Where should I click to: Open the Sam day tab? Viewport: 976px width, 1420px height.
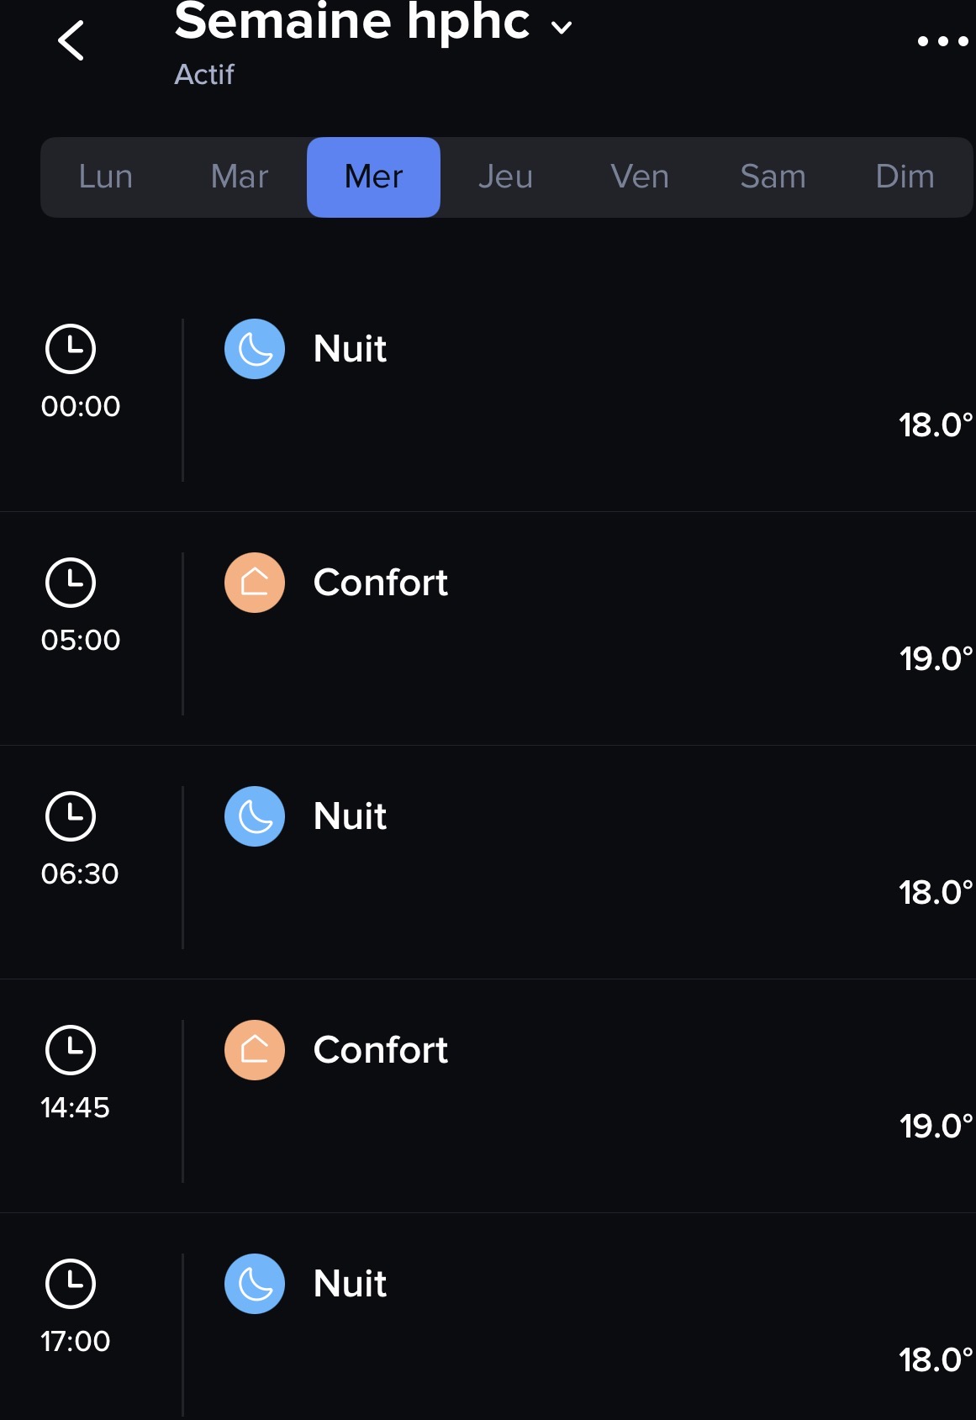[x=773, y=177]
